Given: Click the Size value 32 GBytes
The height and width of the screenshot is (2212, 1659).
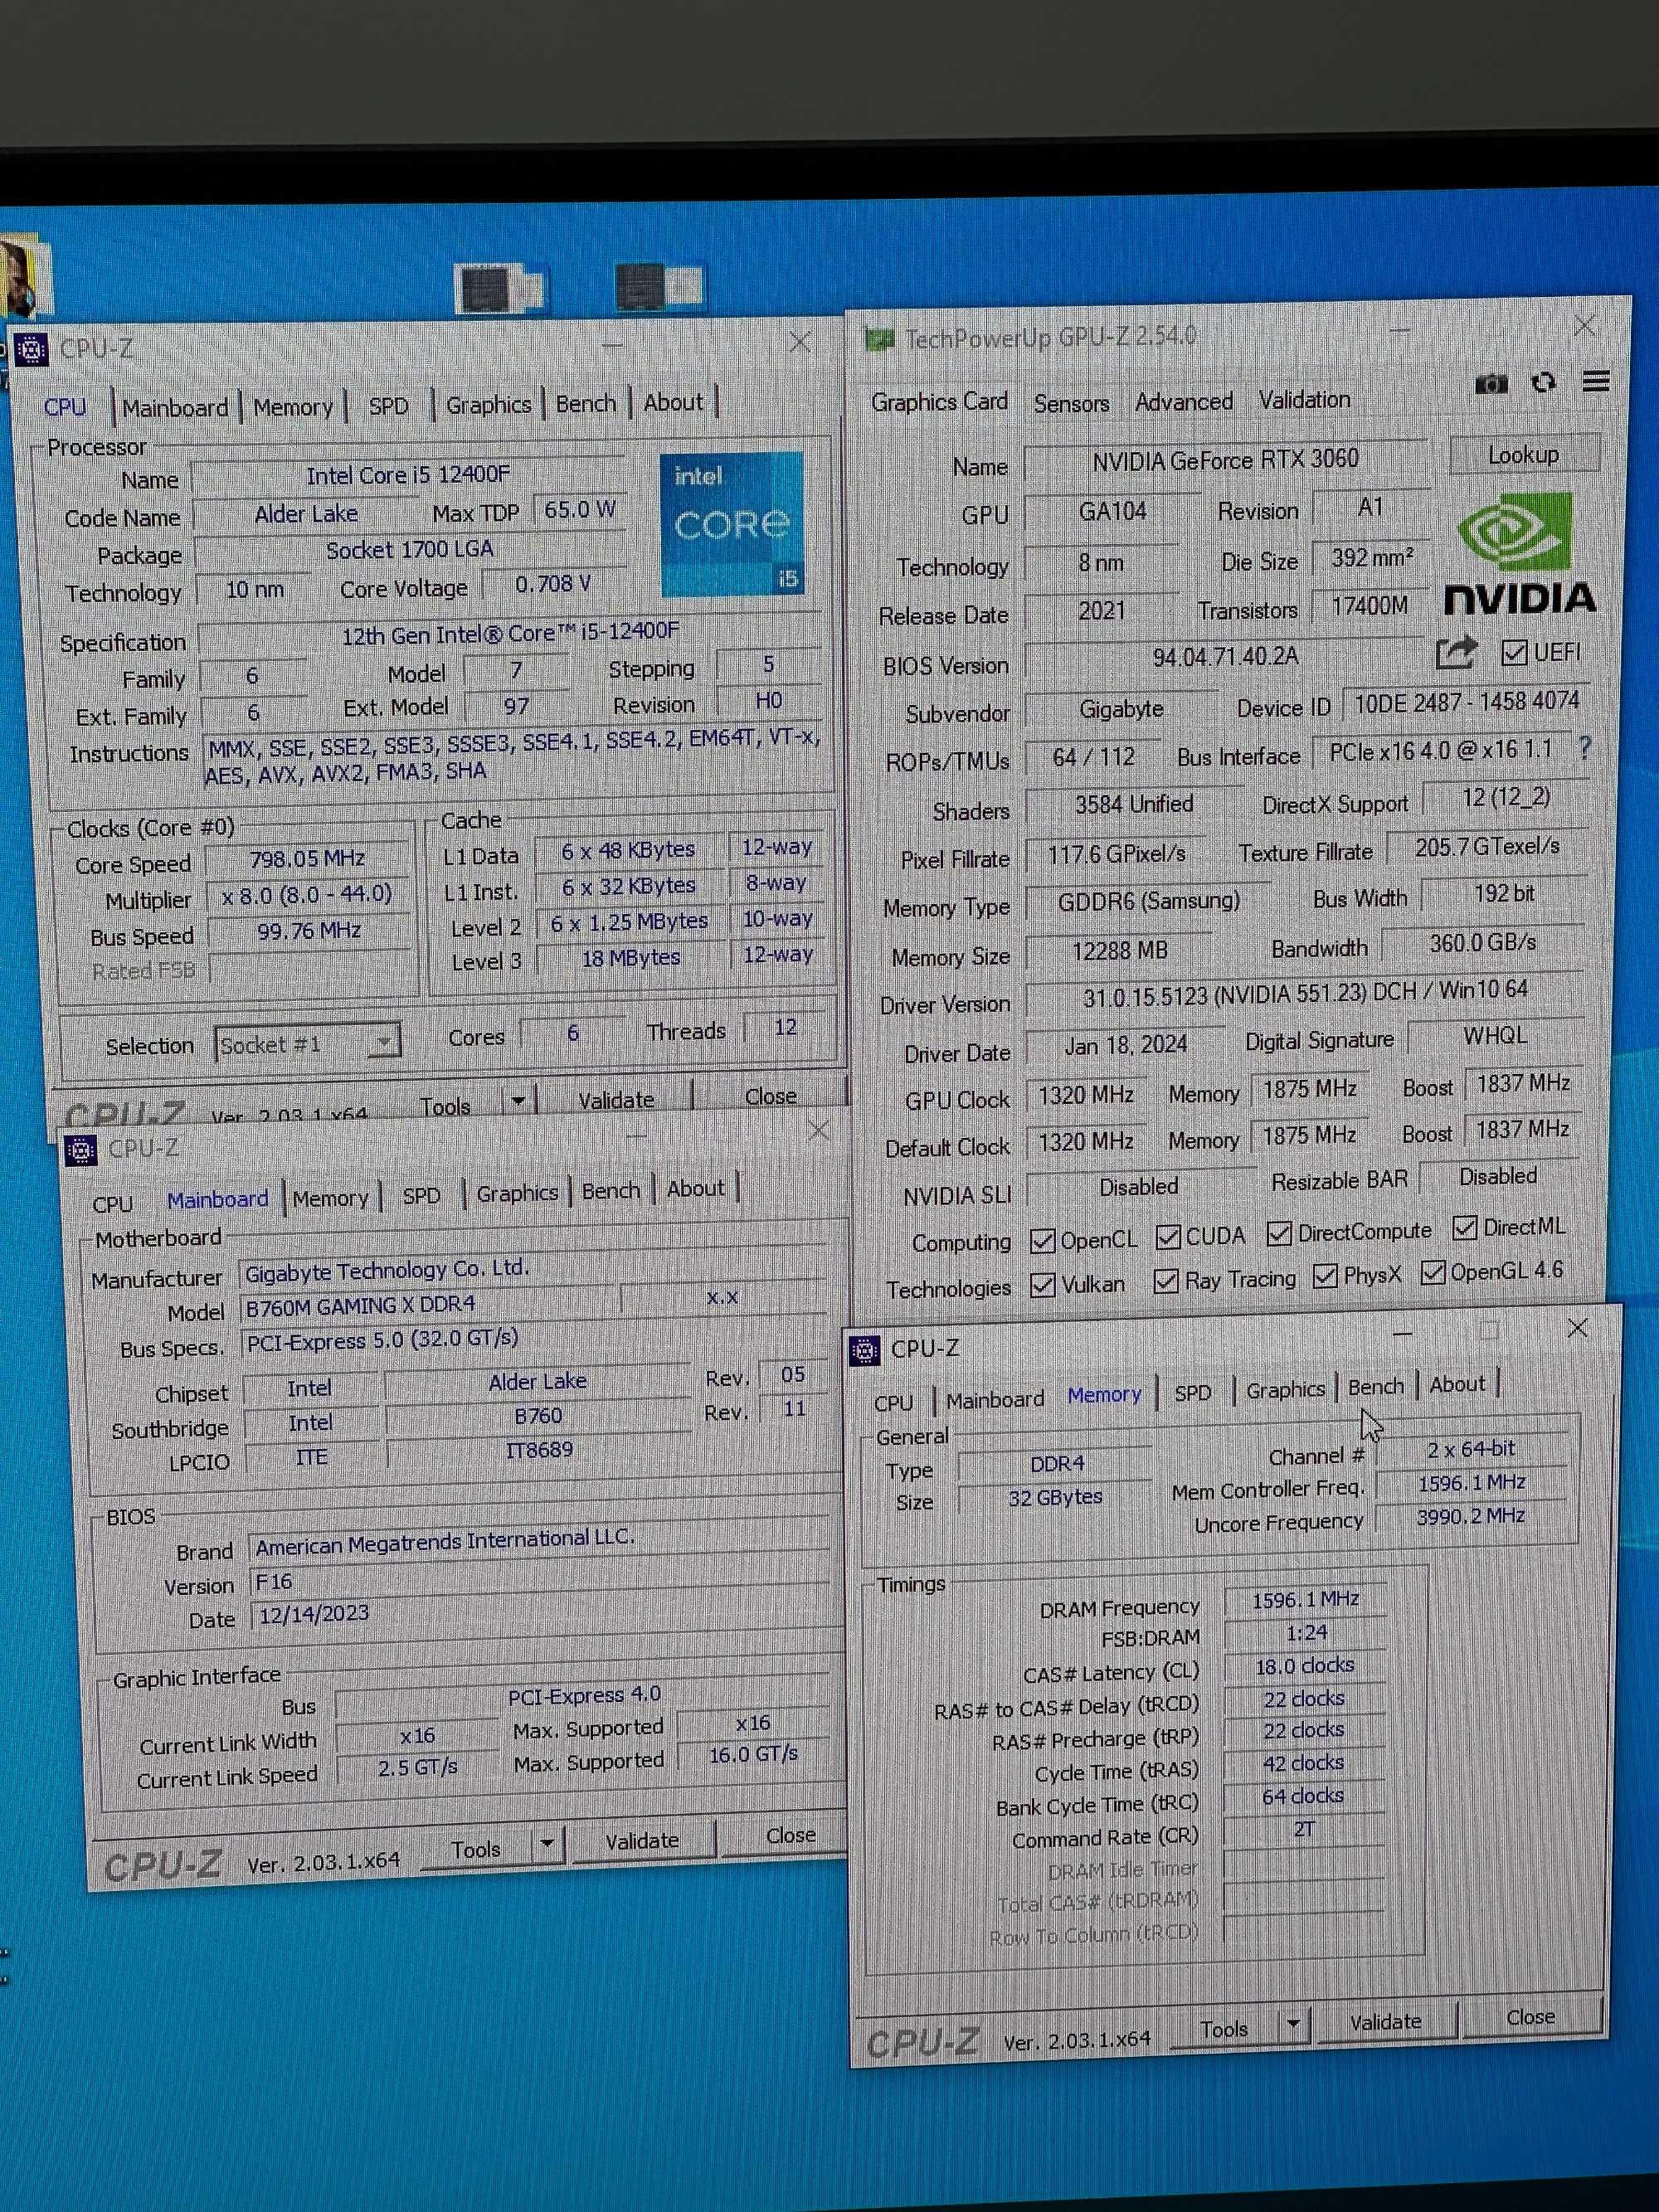Looking at the screenshot, I should [1055, 1497].
